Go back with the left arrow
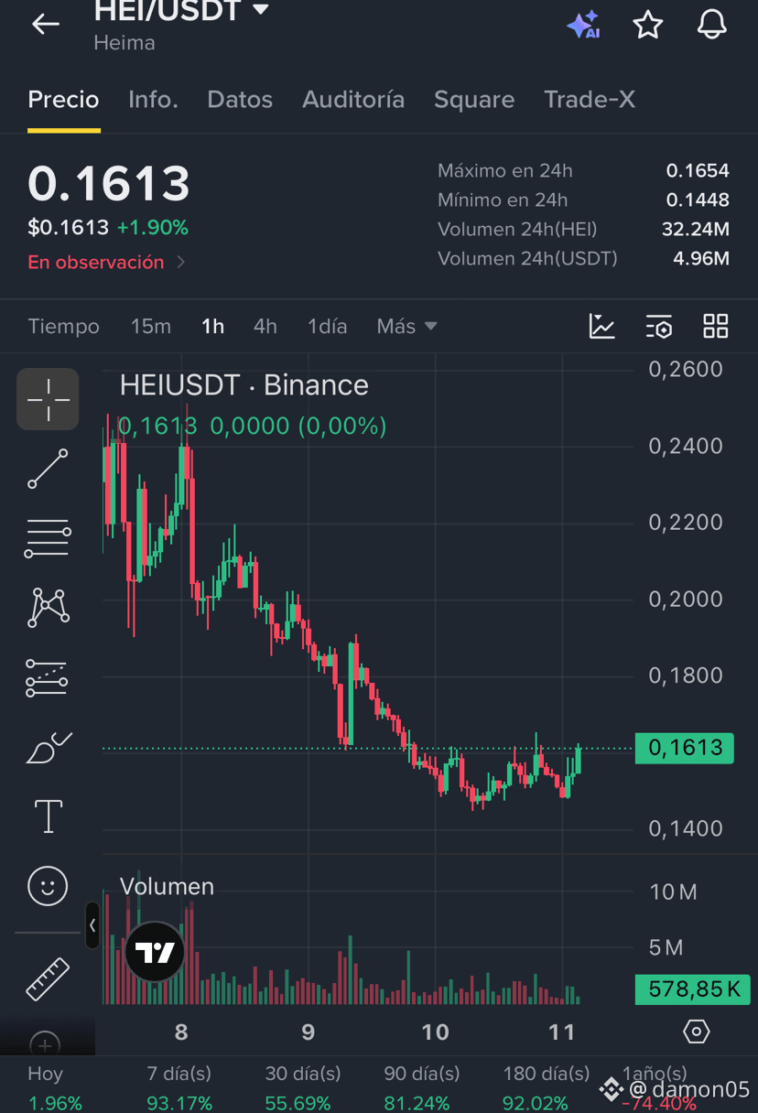 pos(46,25)
